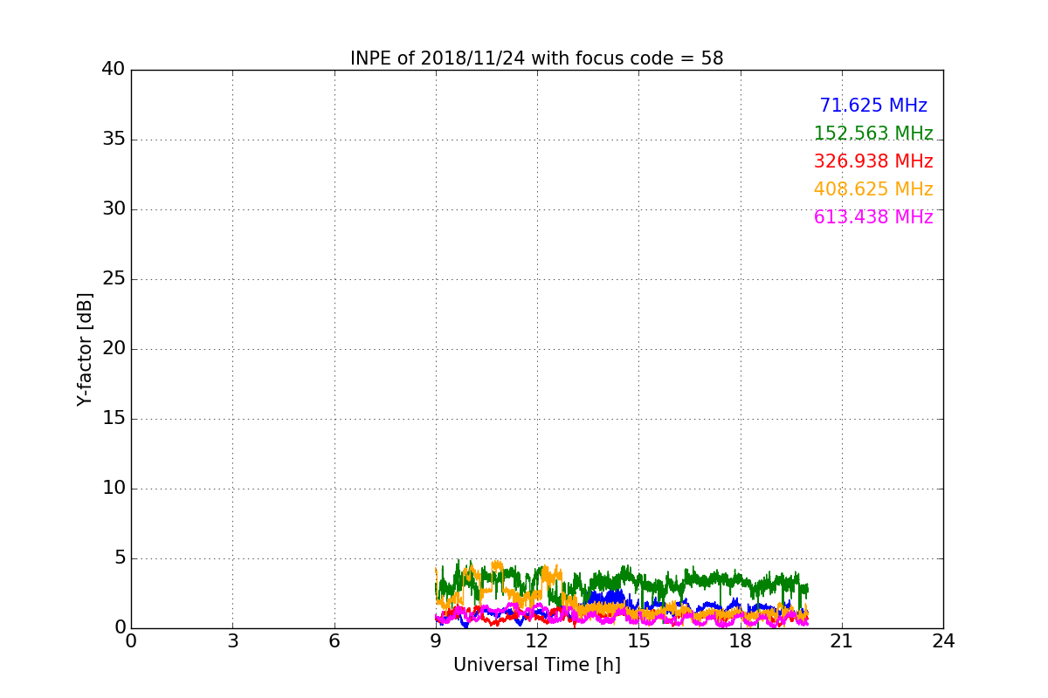Click the x-axis tick label 3
This screenshot has height=698, width=1048.
pyautogui.click(x=232, y=640)
